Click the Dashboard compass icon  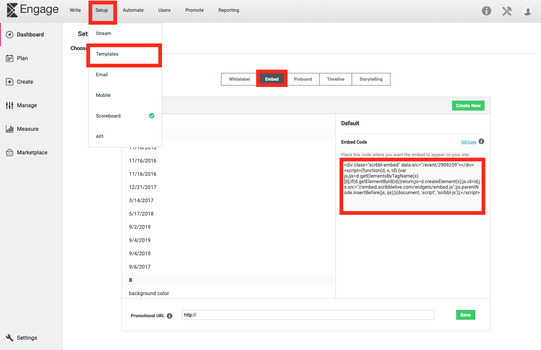coord(10,35)
